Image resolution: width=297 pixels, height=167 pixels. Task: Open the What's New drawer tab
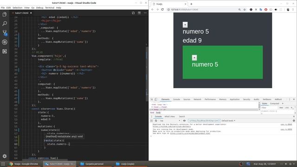click(169, 116)
